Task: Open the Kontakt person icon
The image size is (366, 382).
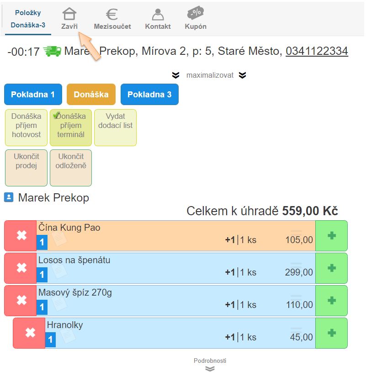Action: click(158, 14)
